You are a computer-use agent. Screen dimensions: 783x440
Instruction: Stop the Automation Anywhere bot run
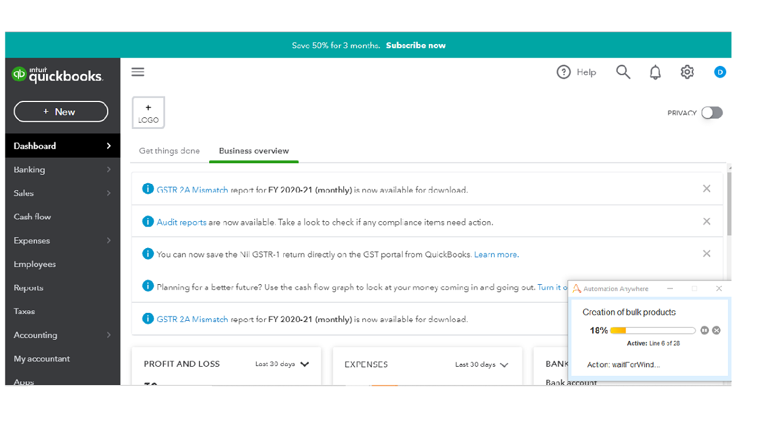(716, 331)
